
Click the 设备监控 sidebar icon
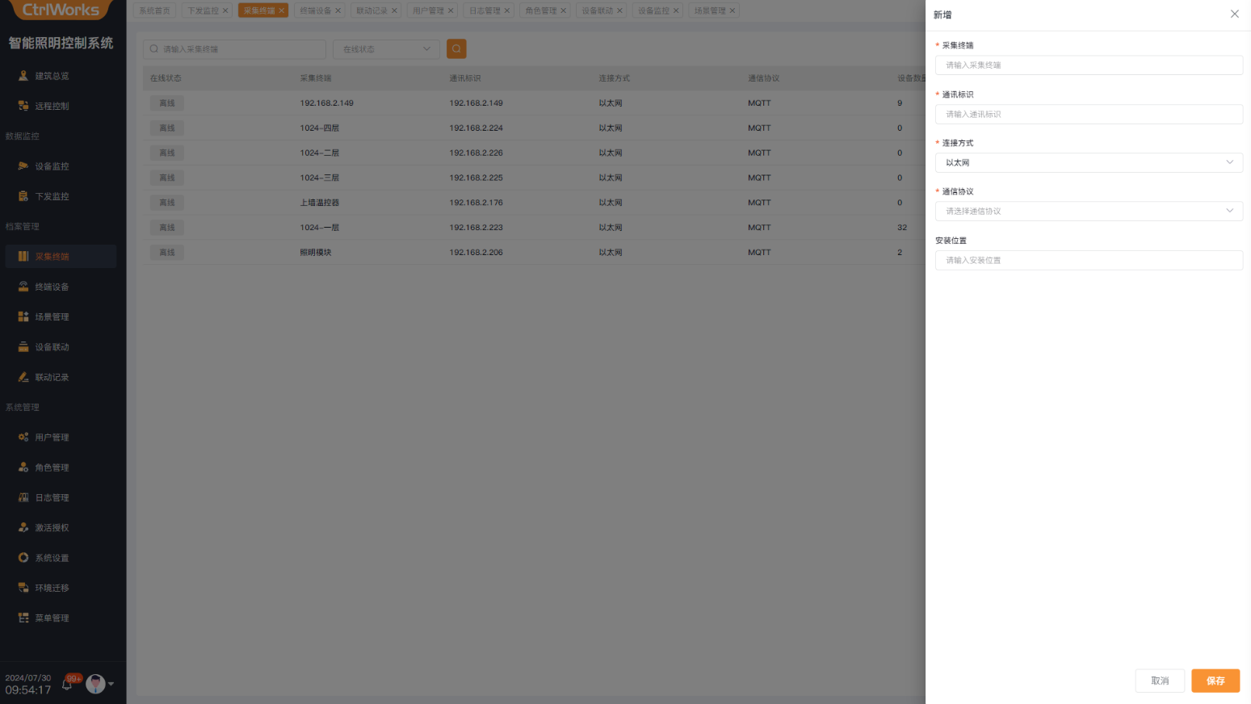pyautogui.click(x=23, y=166)
